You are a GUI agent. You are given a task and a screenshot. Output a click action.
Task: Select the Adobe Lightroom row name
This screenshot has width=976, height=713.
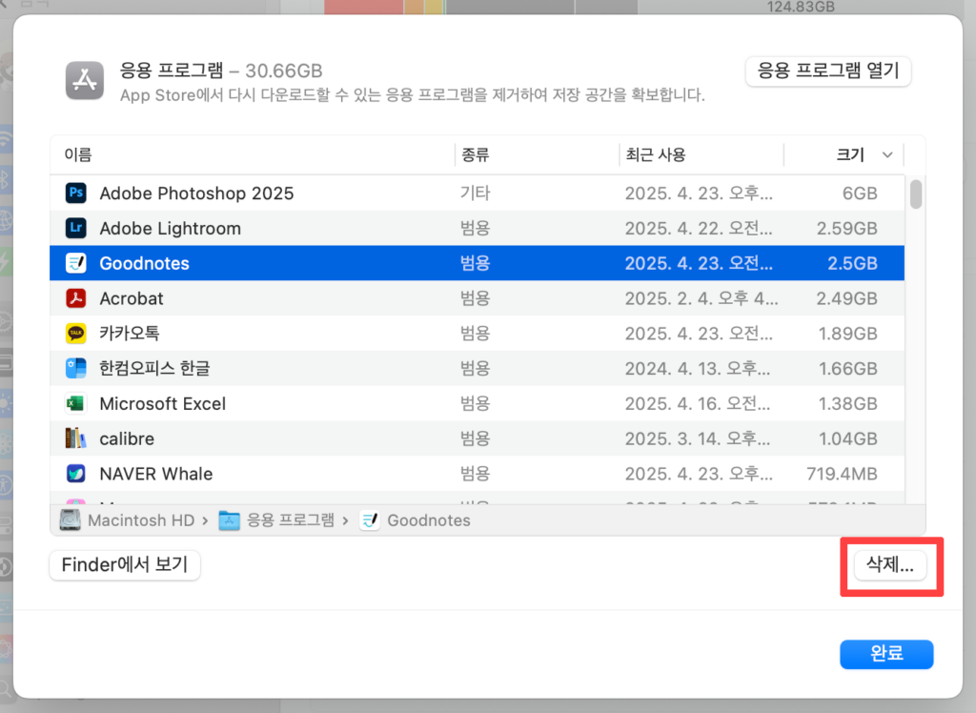tap(170, 228)
